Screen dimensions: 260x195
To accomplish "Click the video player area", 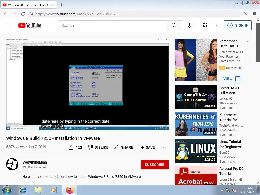I will (x=87, y=84).
